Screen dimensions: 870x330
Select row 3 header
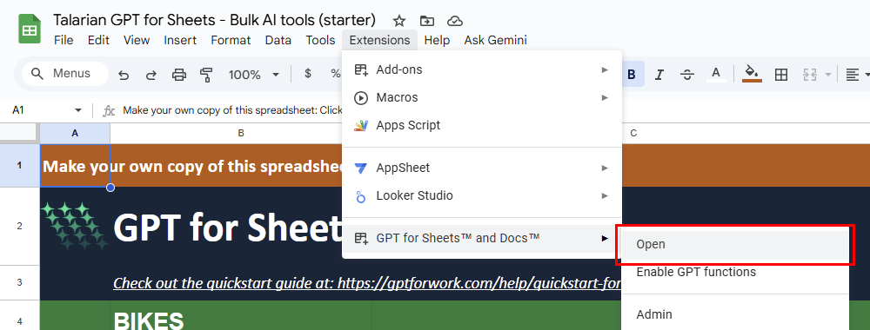coord(19,282)
